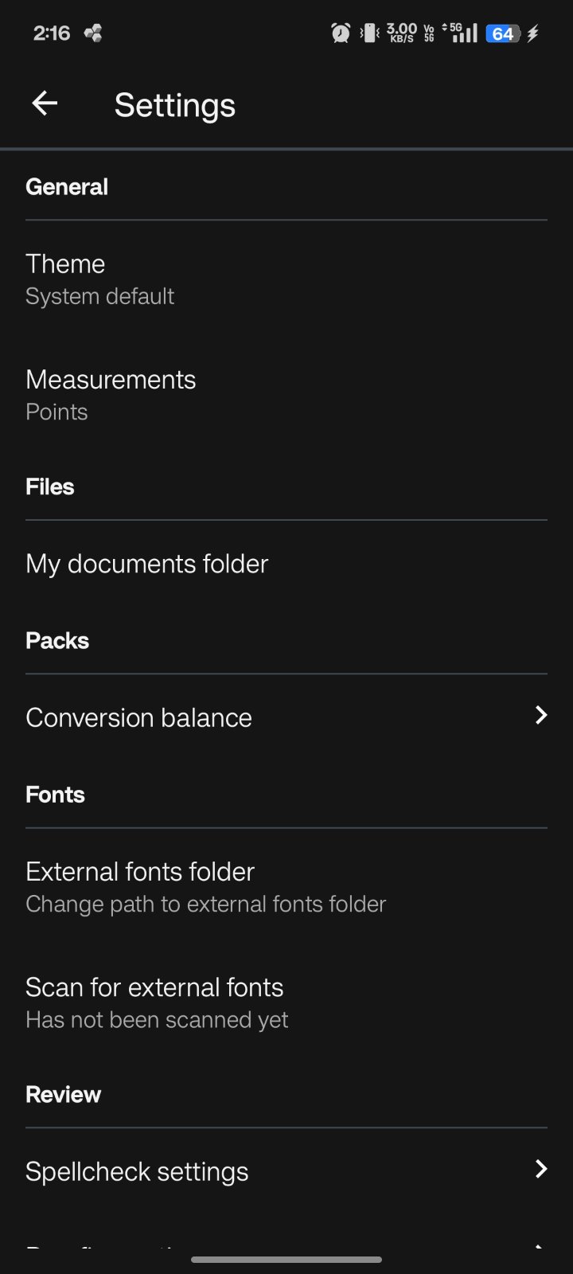The height and width of the screenshot is (1274, 573).
Task: Tap the notification icon beside the clock
Action: click(x=93, y=33)
